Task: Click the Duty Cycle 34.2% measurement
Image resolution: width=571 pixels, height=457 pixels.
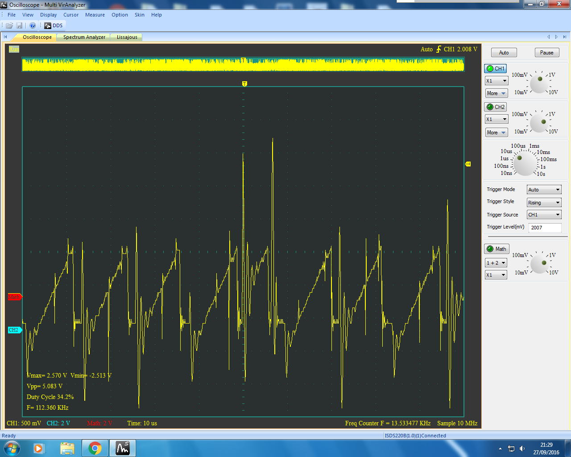Action: tap(50, 397)
